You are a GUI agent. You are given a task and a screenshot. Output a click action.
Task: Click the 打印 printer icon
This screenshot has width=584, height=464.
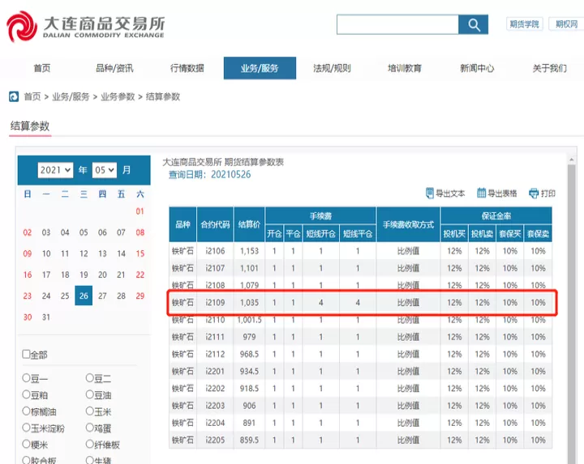pos(534,194)
